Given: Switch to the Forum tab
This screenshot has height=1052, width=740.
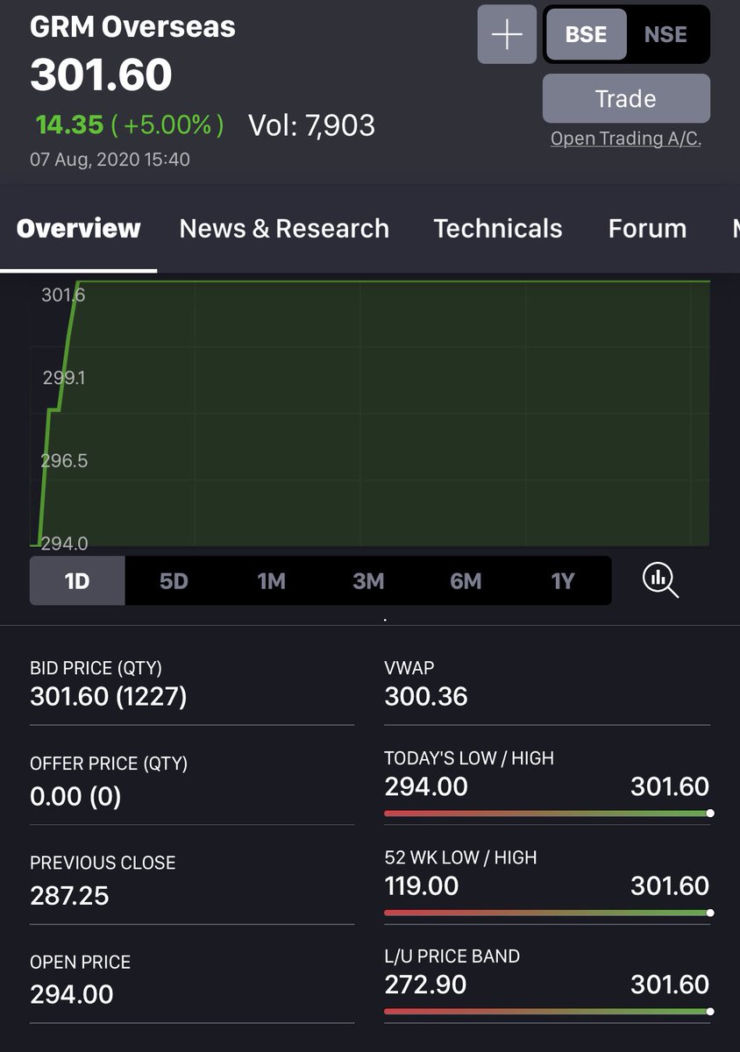Looking at the screenshot, I should (x=647, y=229).
